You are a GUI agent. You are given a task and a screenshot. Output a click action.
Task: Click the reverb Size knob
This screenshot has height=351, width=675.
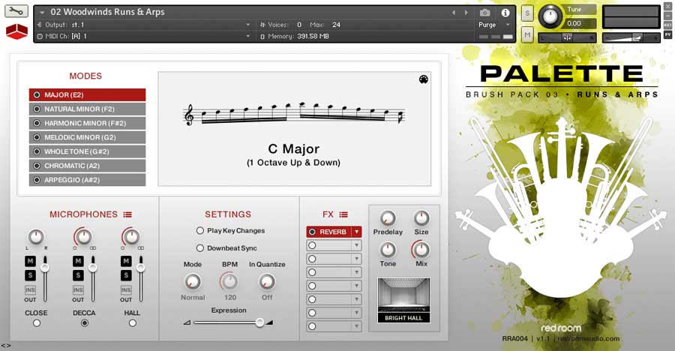coord(421,218)
